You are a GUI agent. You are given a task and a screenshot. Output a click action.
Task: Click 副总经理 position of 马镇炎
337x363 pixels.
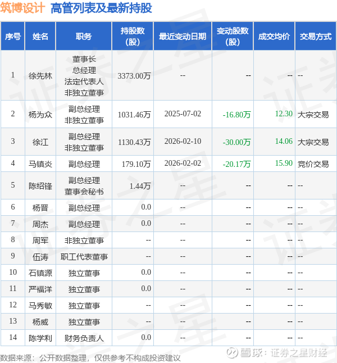pos(84,164)
